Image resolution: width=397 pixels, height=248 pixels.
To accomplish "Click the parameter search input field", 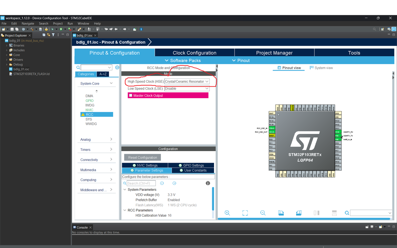I will (x=141, y=183).
